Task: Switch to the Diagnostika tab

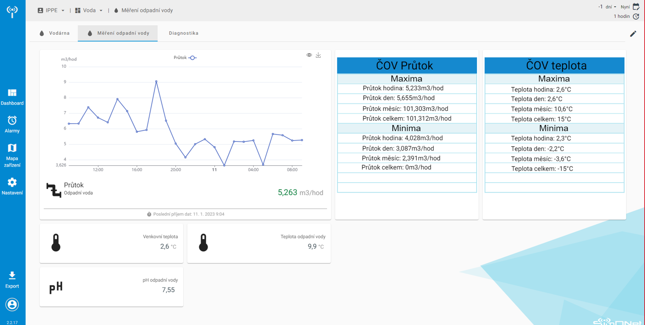Action: [184, 33]
